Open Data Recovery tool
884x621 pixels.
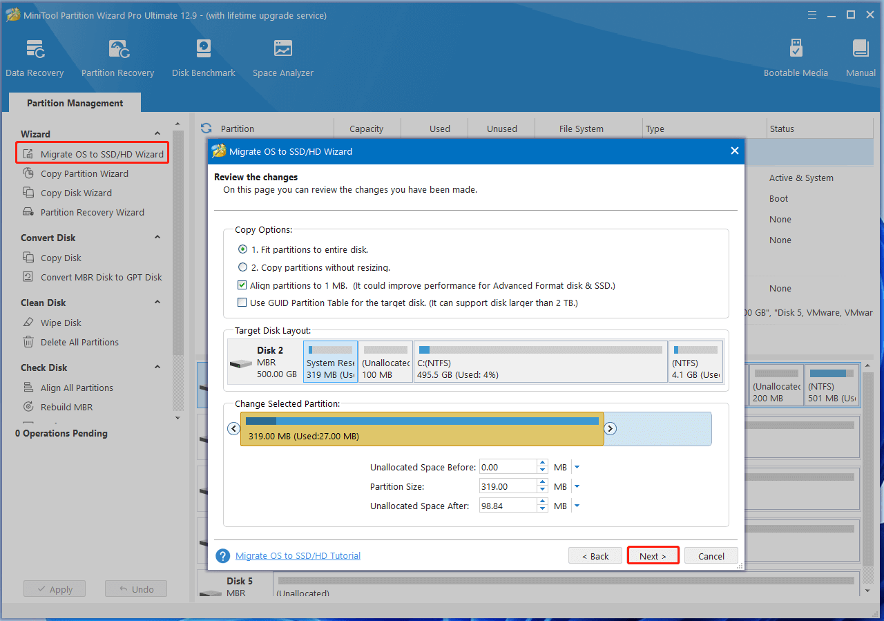click(x=35, y=58)
